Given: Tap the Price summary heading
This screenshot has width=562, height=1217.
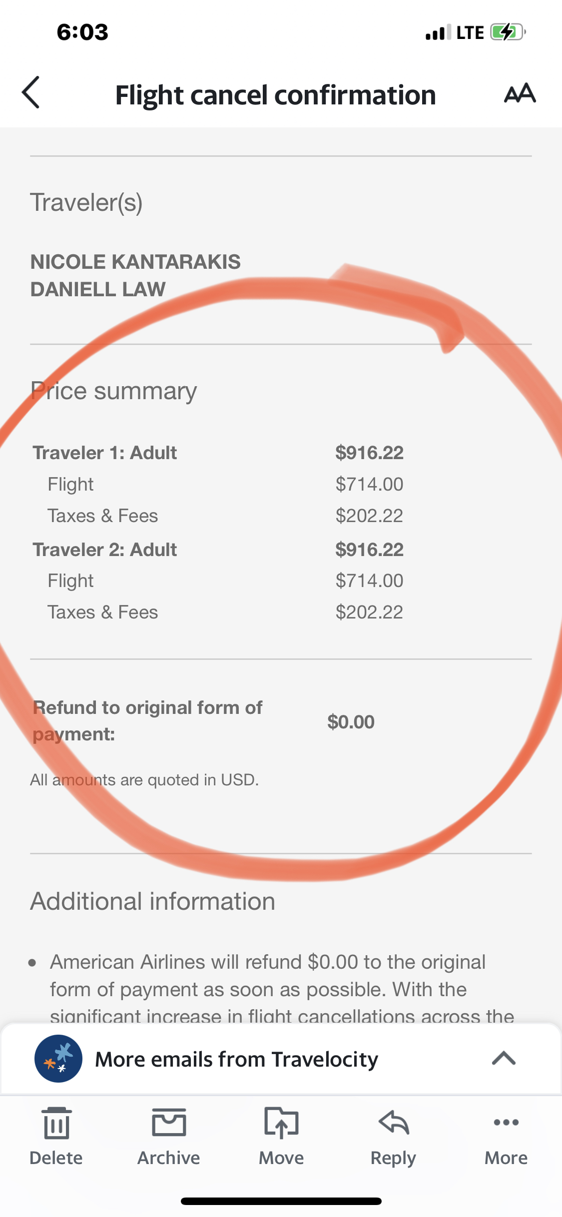Looking at the screenshot, I should [x=114, y=391].
